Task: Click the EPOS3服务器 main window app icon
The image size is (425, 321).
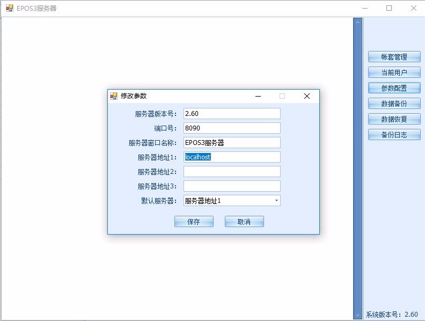Action: point(10,8)
